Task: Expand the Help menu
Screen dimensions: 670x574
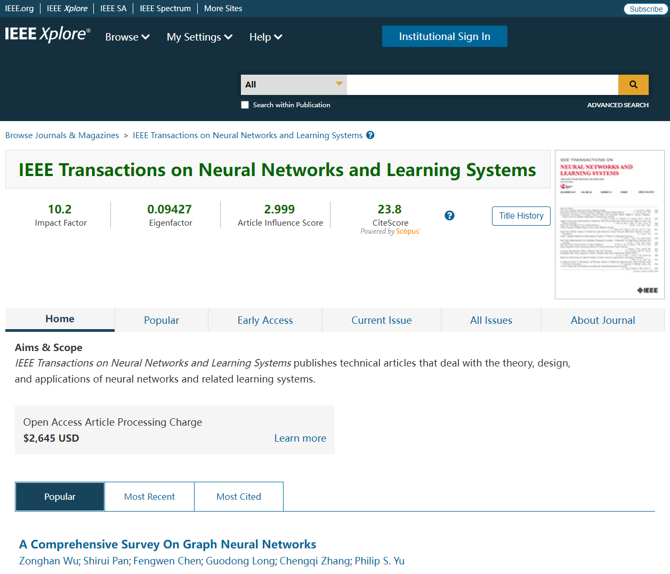Action: point(265,37)
